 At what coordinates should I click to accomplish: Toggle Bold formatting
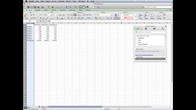point(41,18)
